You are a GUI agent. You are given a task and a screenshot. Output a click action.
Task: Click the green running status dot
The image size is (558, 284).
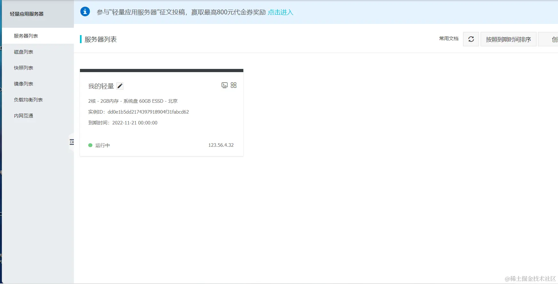point(90,145)
